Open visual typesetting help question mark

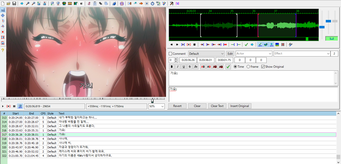(x=3, y=50)
